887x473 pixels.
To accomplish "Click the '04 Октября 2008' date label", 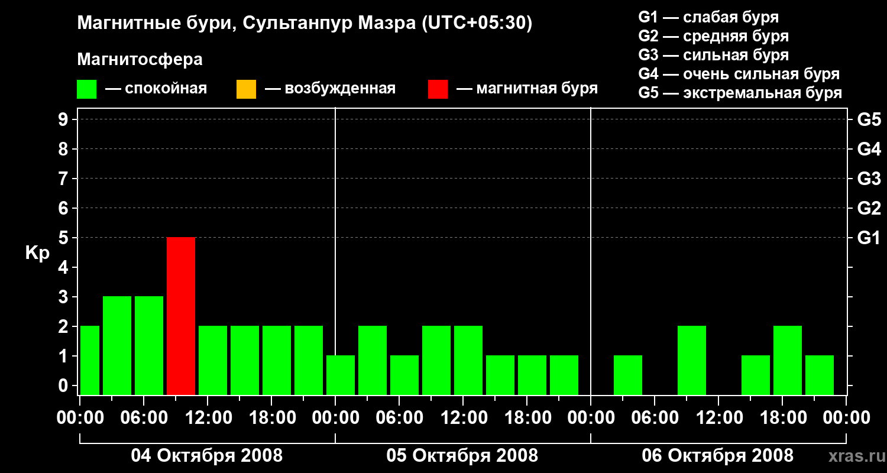I will 207,456.
